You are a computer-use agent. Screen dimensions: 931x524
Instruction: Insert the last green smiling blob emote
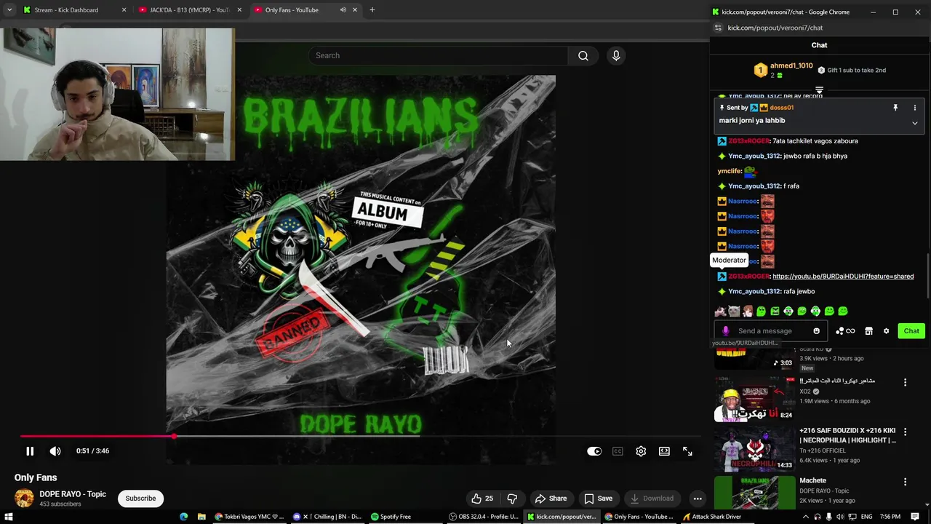[843, 311]
